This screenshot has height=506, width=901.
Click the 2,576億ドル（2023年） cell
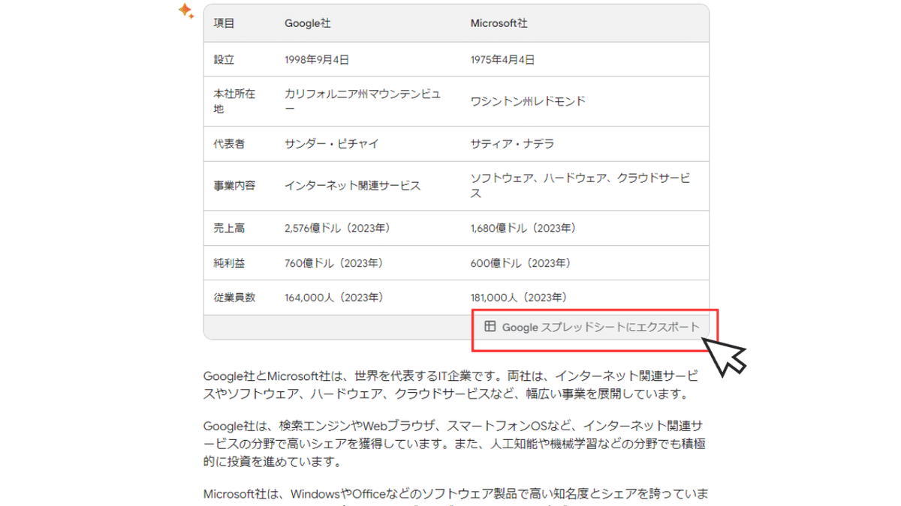pyautogui.click(x=337, y=227)
